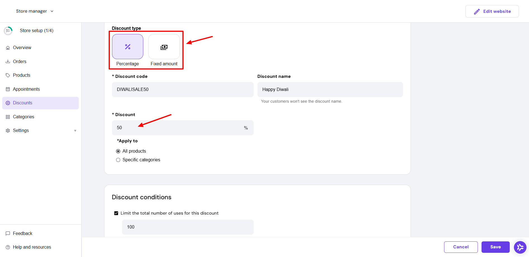Click the Overview home icon in sidebar
Viewport: 529px width, 257px height.
pyautogui.click(x=8, y=48)
